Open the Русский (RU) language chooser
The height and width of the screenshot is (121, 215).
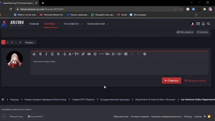point(35,117)
